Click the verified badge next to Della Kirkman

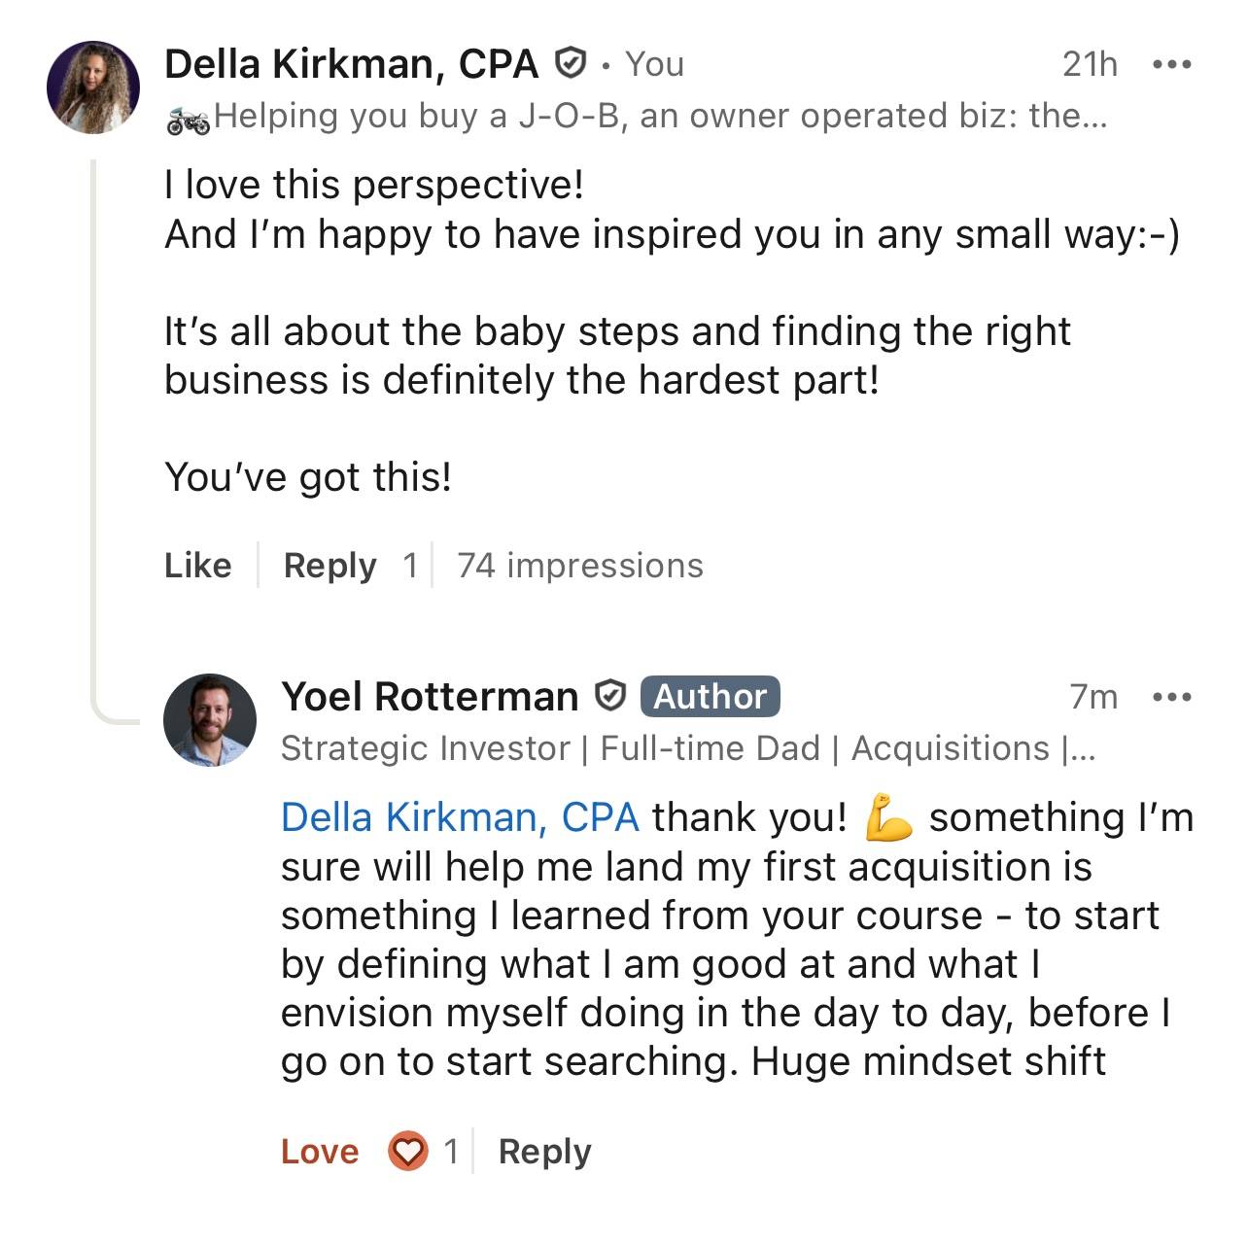click(x=570, y=64)
